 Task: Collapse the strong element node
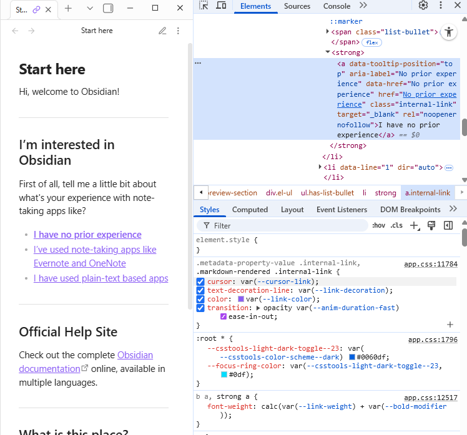tap(328, 52)
